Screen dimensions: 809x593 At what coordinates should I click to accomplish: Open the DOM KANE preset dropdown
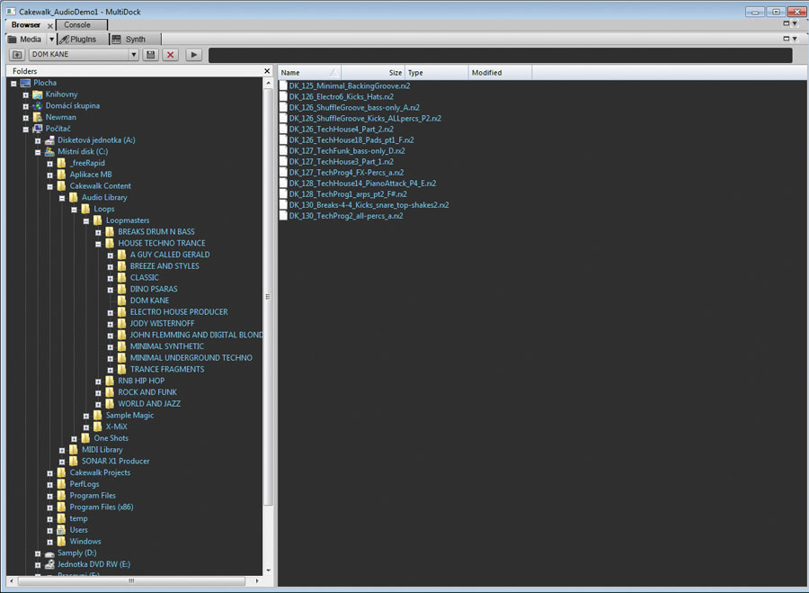134,55
